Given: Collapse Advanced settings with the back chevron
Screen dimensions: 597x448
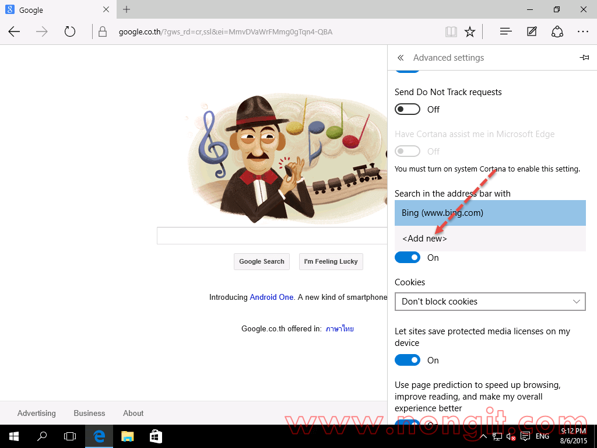Looking at the screenshot, I should (x=401, y=57).
